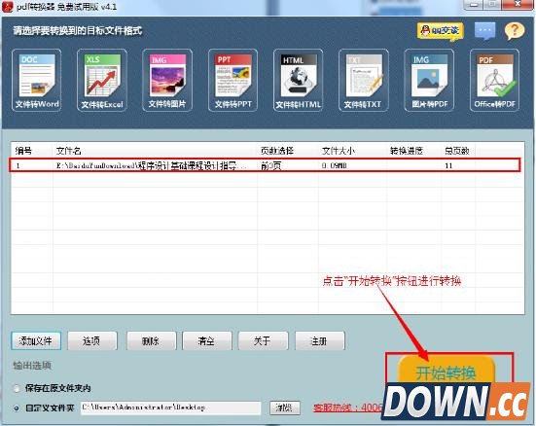Select the 自定义文件夹 radio option

(x=17, y=408)
